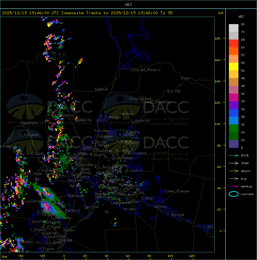Viewport: 257px width, 260px height.
Task: Click the 'Capdevila' map label
Action: pos(83,120)
